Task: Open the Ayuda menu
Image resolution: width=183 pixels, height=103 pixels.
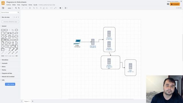Action: tap(35, 5)
